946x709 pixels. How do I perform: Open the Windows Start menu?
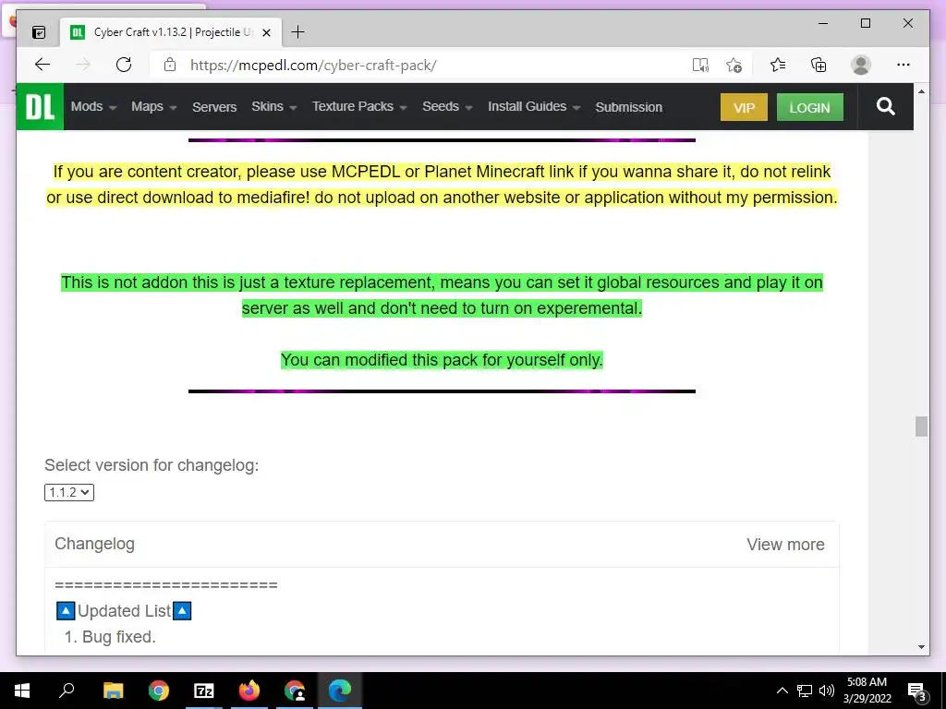pyautogui.click(x=22, y=691)
